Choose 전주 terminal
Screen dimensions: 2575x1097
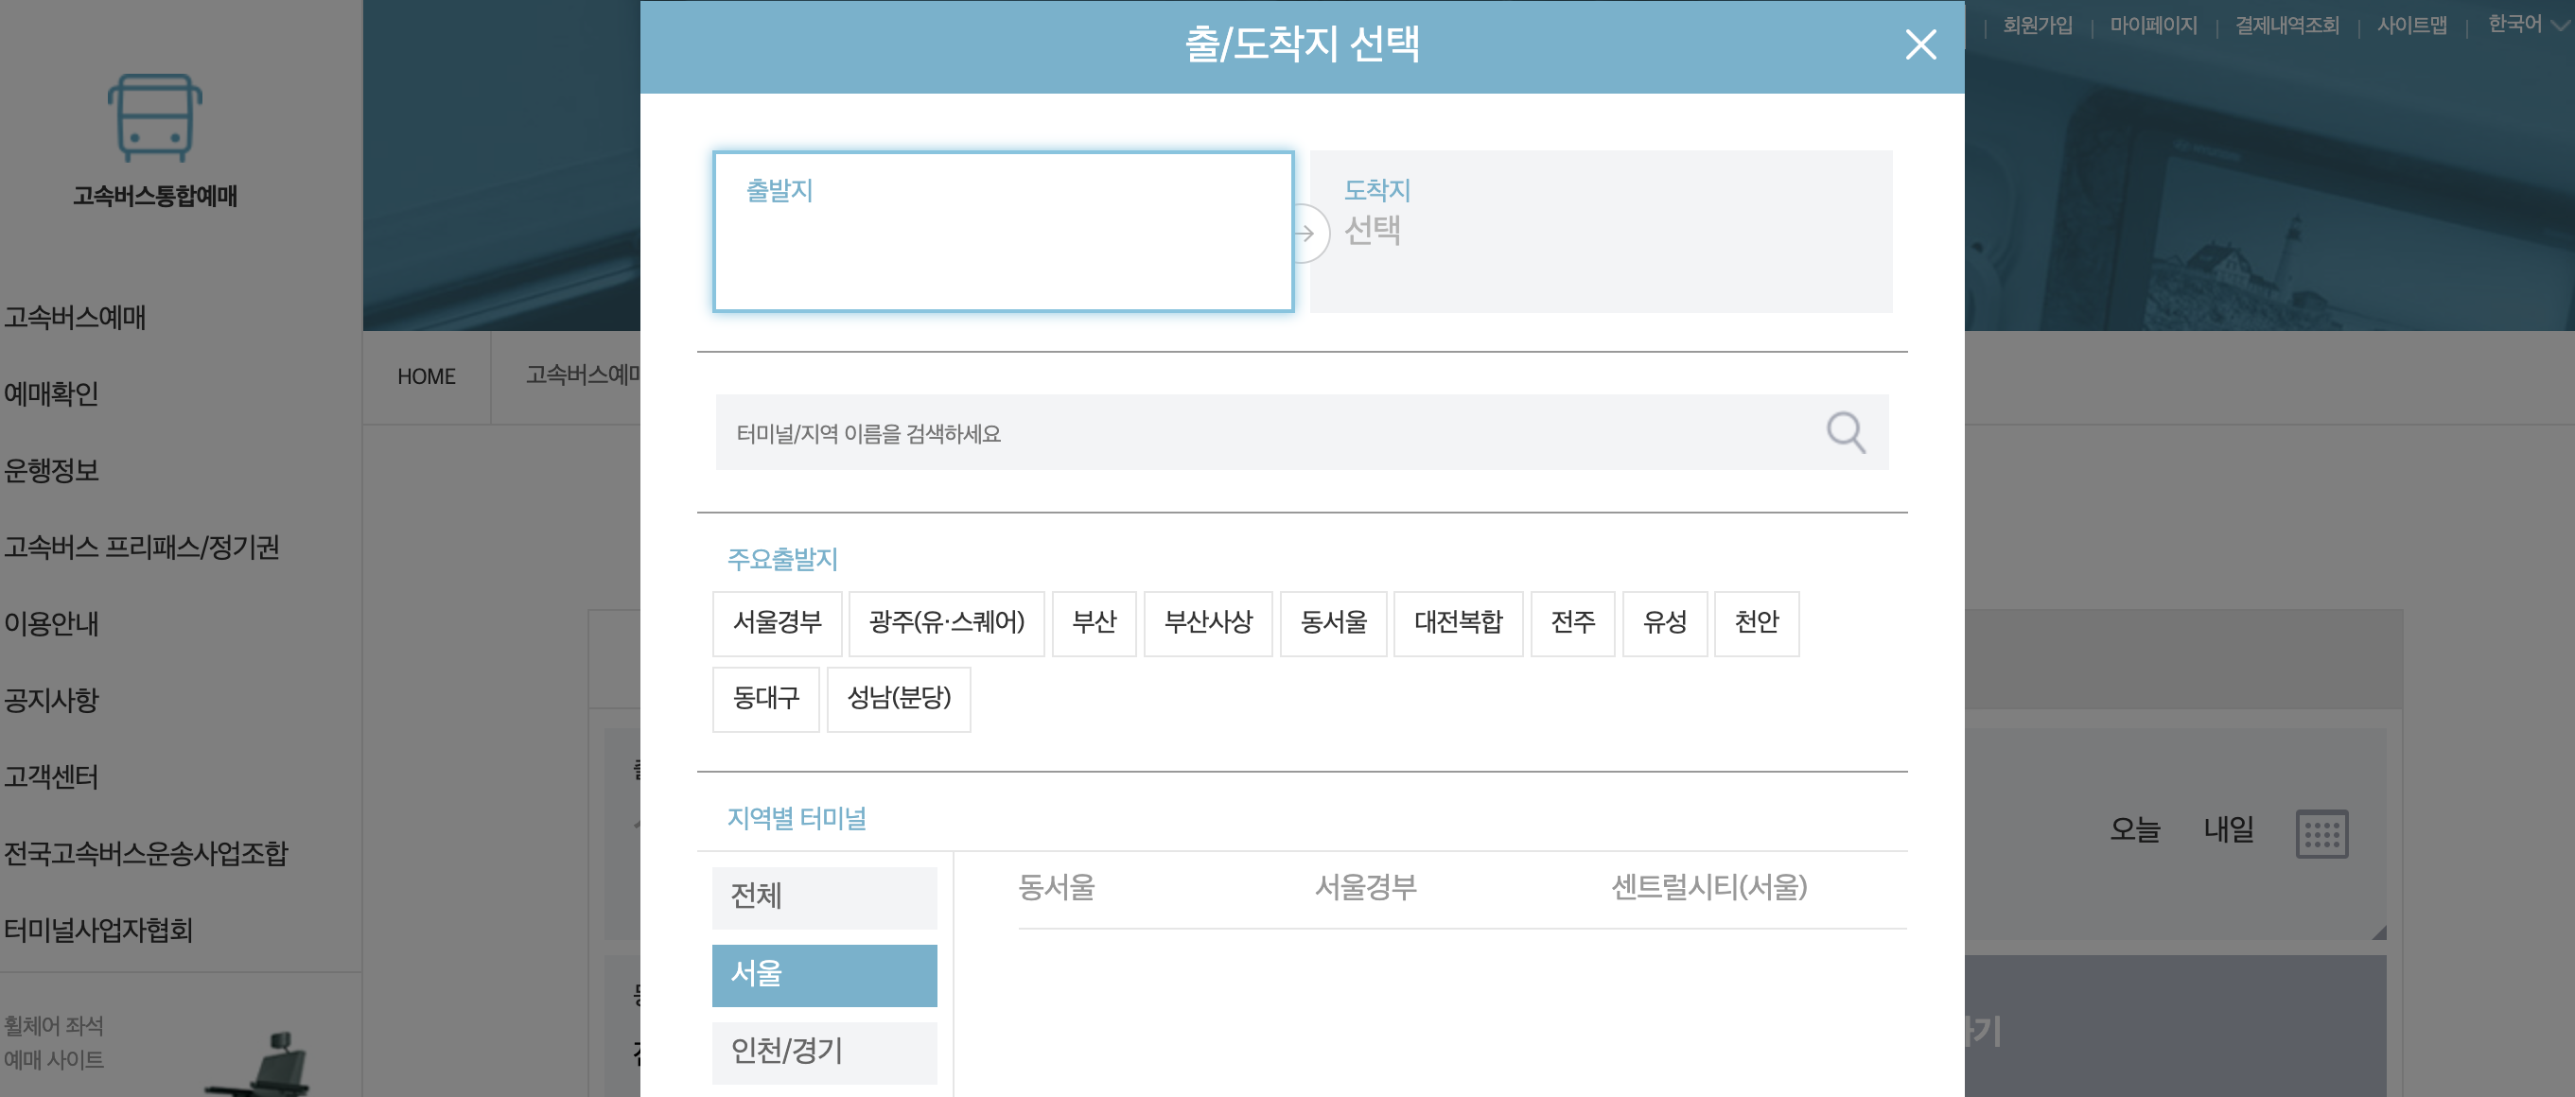[1572, 623]
